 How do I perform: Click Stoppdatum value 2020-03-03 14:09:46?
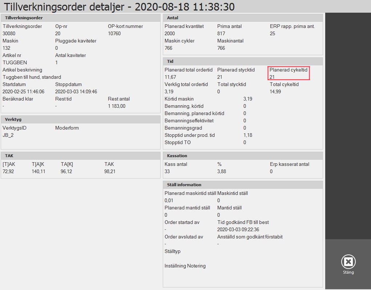(76, 92)
